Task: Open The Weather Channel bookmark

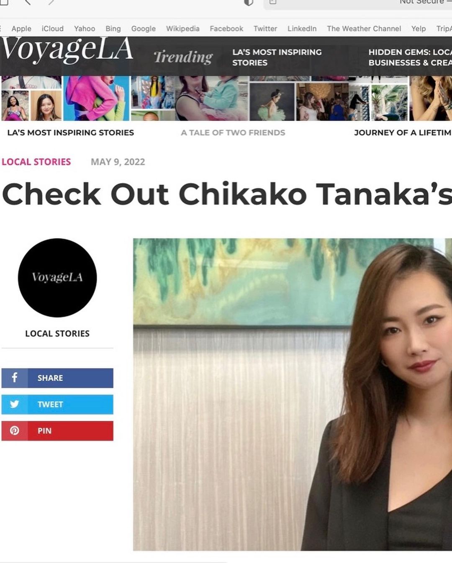Action: click(364, 29)
